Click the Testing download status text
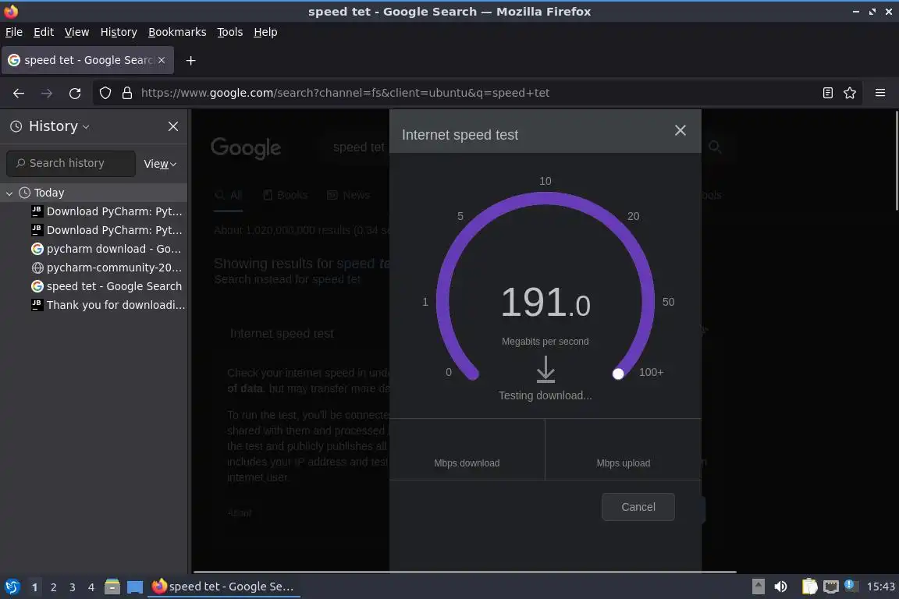This screenshot has width=899, height=599. tap(545, 395)
